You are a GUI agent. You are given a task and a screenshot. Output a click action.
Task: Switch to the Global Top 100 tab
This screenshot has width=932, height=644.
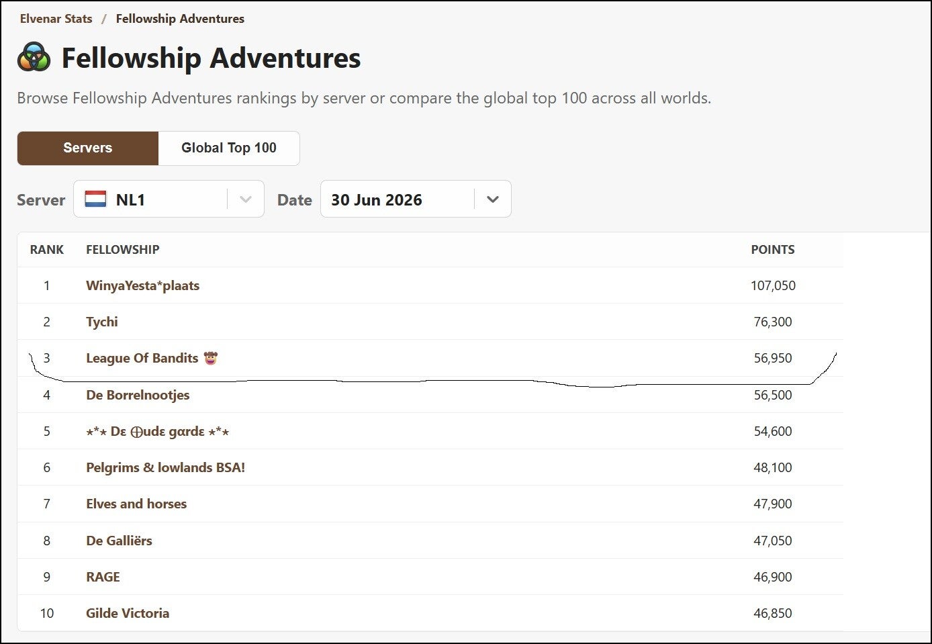pyautogui.click(x=229, y=148)
